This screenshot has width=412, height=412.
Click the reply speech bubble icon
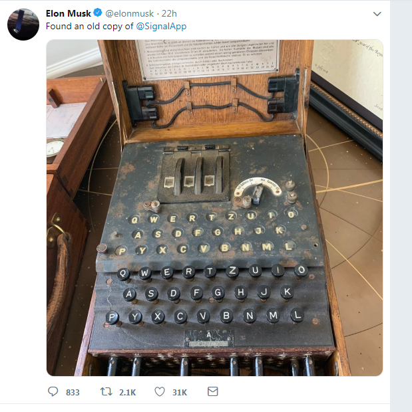(53, 391)
